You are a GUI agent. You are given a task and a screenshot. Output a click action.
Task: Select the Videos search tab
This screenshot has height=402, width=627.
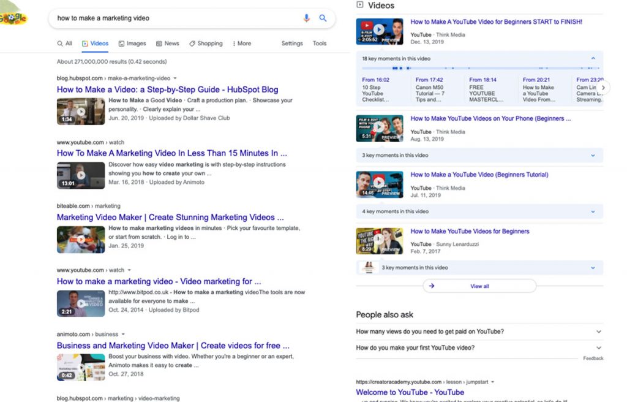pyautogui.click(x=95, y=44)
